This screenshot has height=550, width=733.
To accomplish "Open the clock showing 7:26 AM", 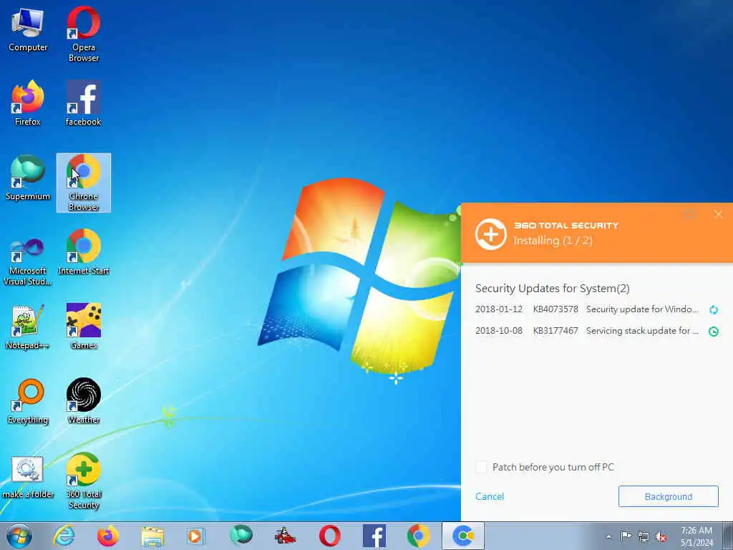I will click(696, 536).
